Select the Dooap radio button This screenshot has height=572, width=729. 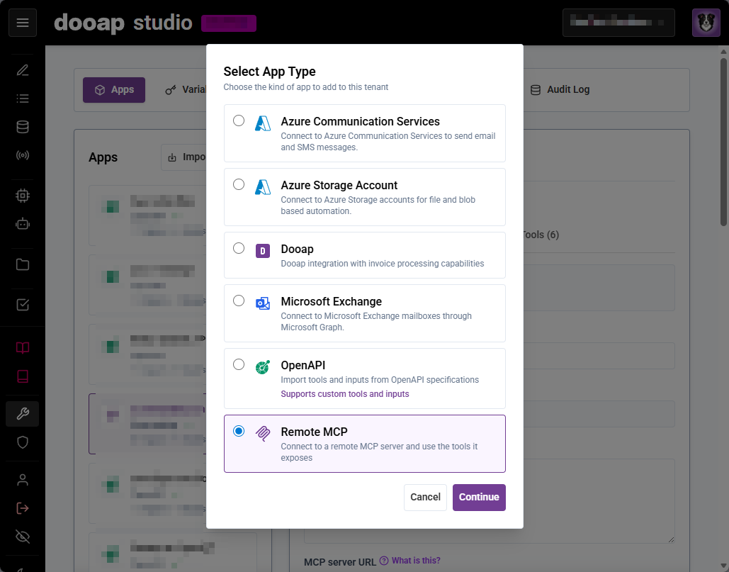click(x=239, y=248)
